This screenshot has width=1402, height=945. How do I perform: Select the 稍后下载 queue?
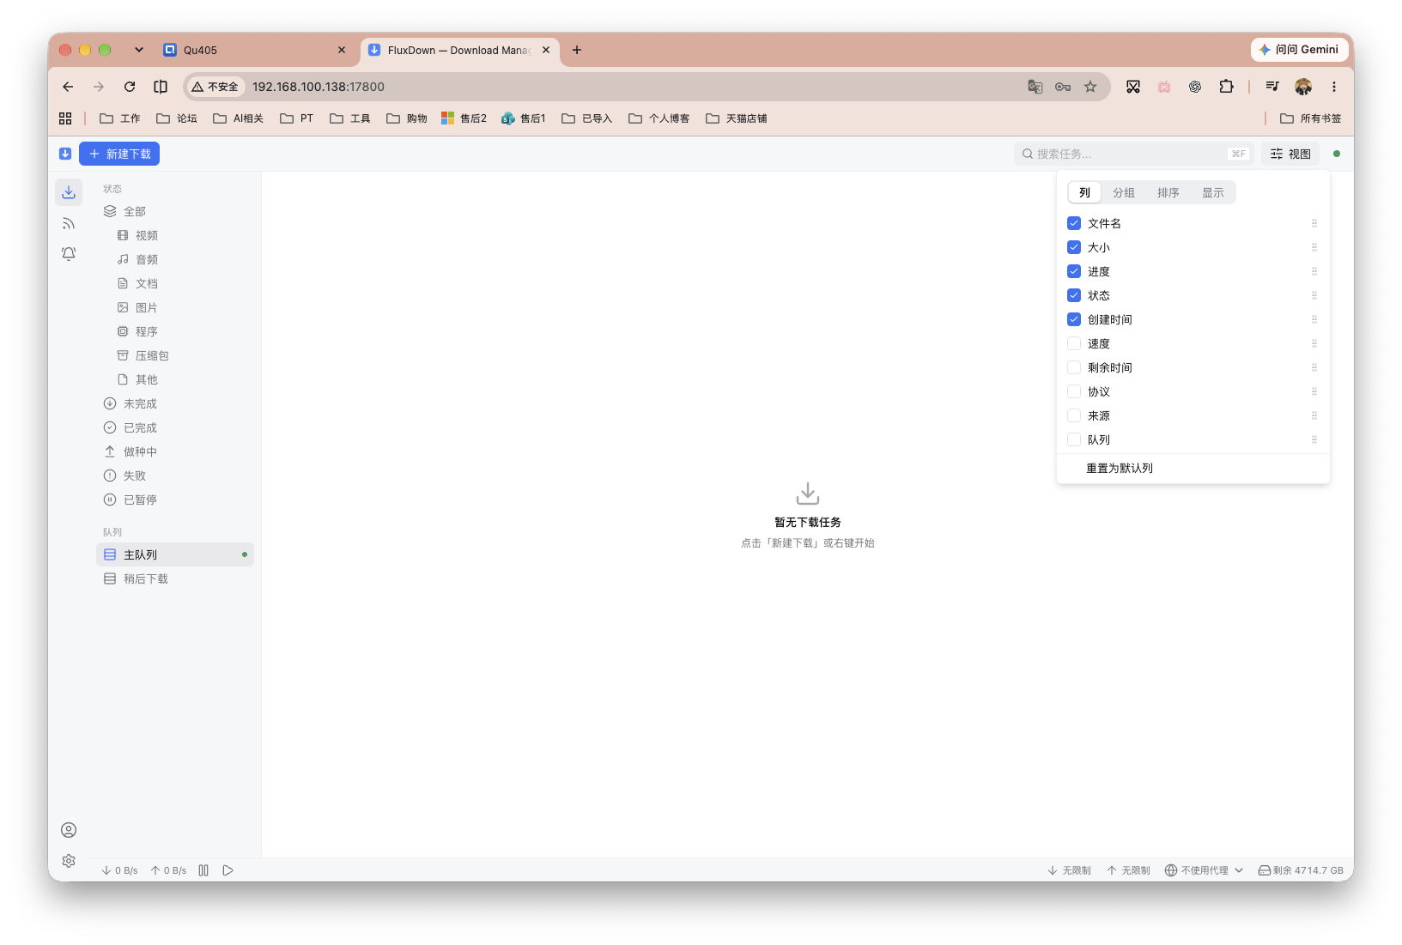175,579
